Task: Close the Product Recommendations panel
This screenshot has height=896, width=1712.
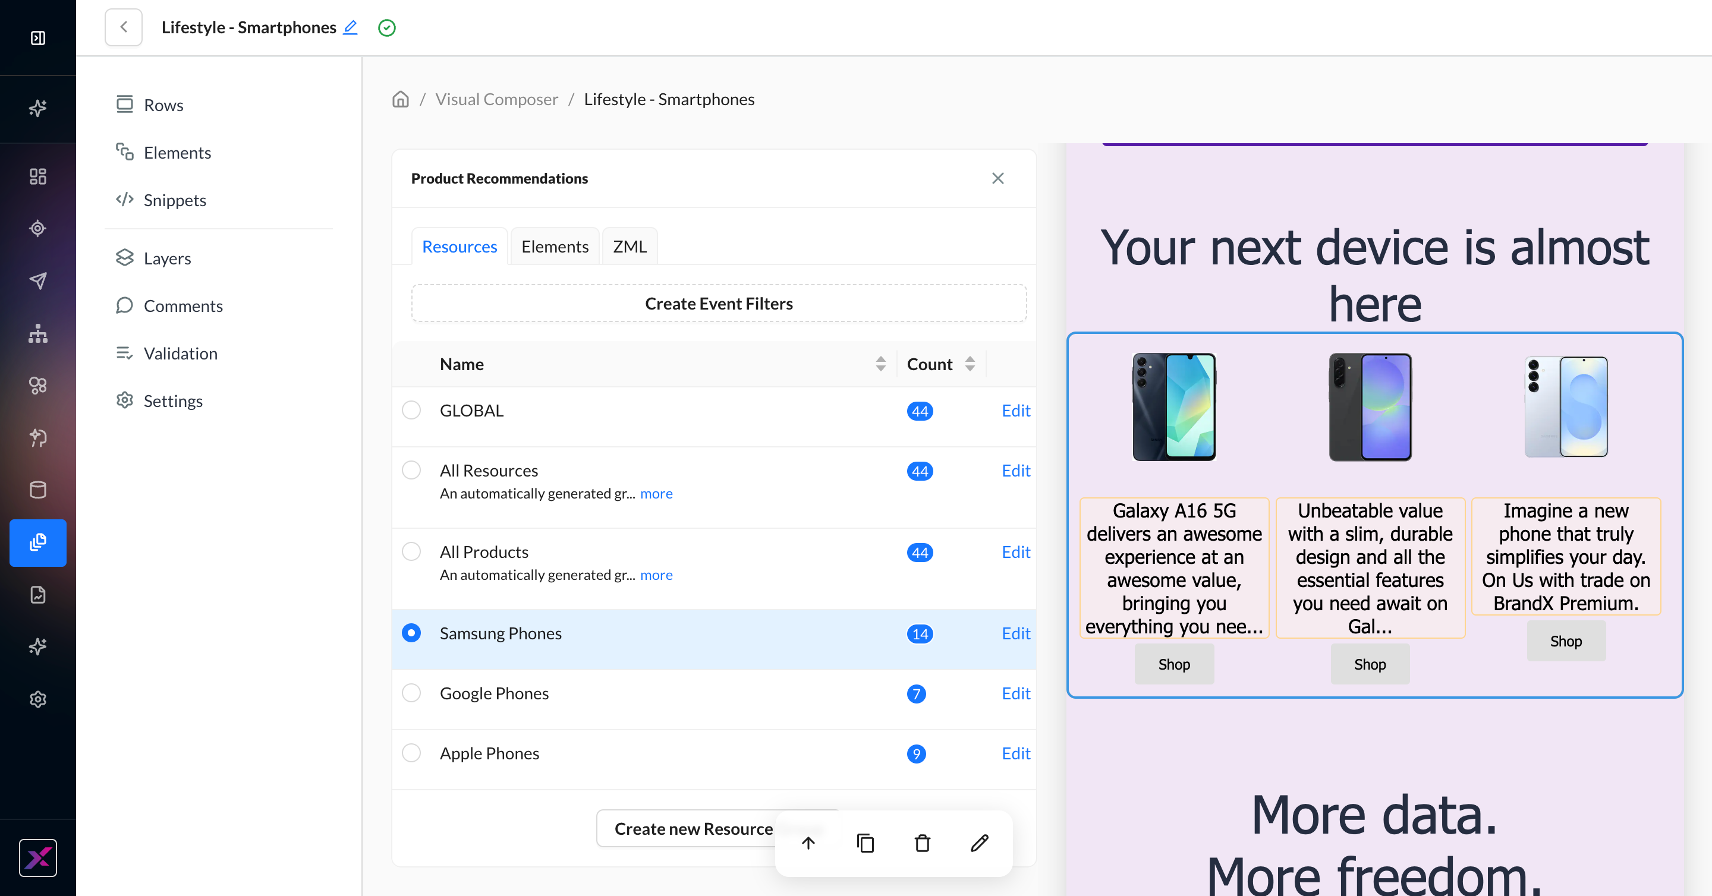Action: pyautogui.click(x=997, y=178)
